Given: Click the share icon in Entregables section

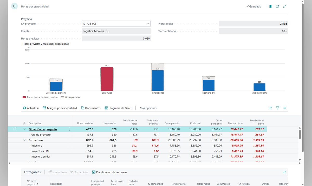Looking at the screenshot, I should [x=284, y=172].
